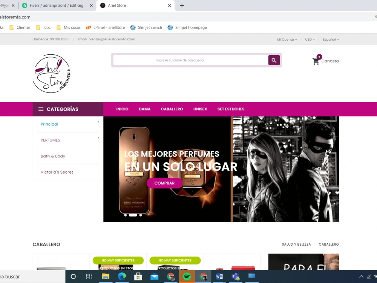Image resolution: width=377 pixels, height=283 pixels.
Task: Close the Fiverr Edit Gig tab
Action: (x=91, y=5)
